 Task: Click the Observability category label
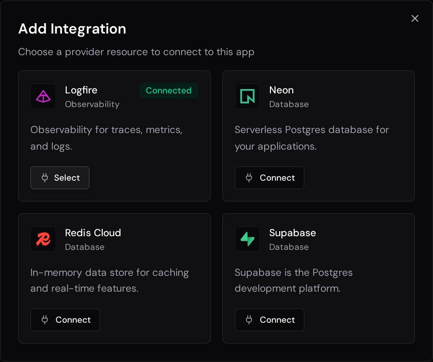click(x=92, y=104)
